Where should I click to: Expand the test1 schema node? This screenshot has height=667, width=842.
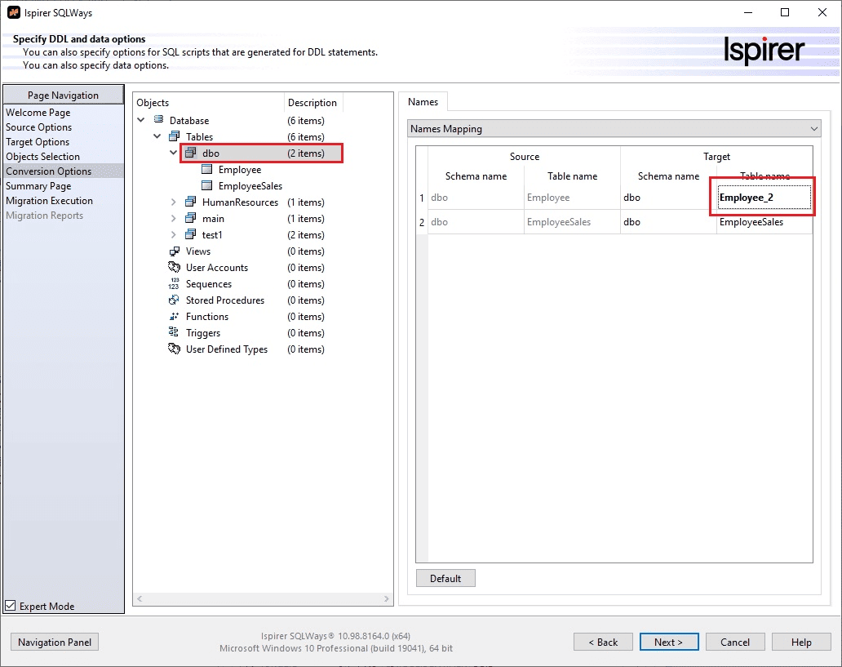pyautogui.click(x=174, y=235)
